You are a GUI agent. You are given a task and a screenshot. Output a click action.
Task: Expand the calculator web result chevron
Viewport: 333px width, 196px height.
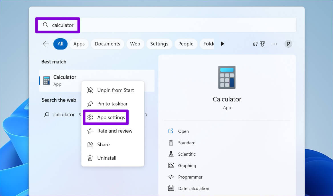146,115
